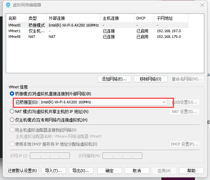Viewport: 210px width, 180px height.
Task: Click subnet address 192.168.179.0
Action: [169, 37]
